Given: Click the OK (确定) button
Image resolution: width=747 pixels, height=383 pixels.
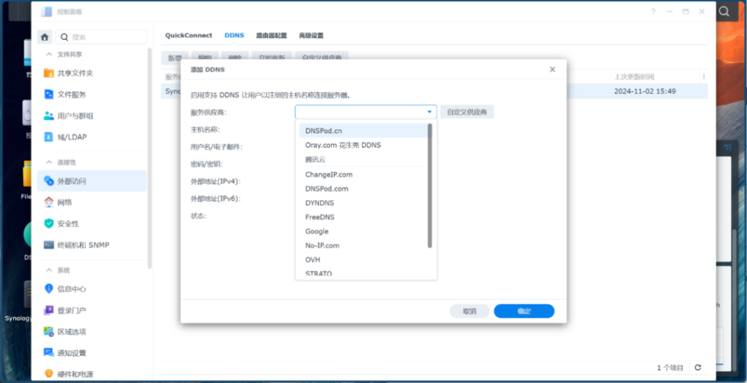Looking at the screenshot, I should point(524,311).
